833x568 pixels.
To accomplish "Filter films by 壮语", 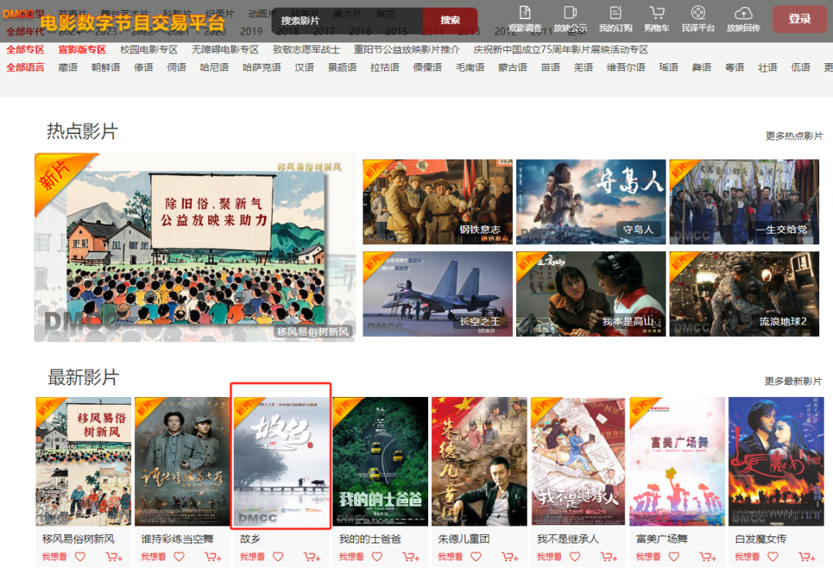I will click(x=767, y=67).
